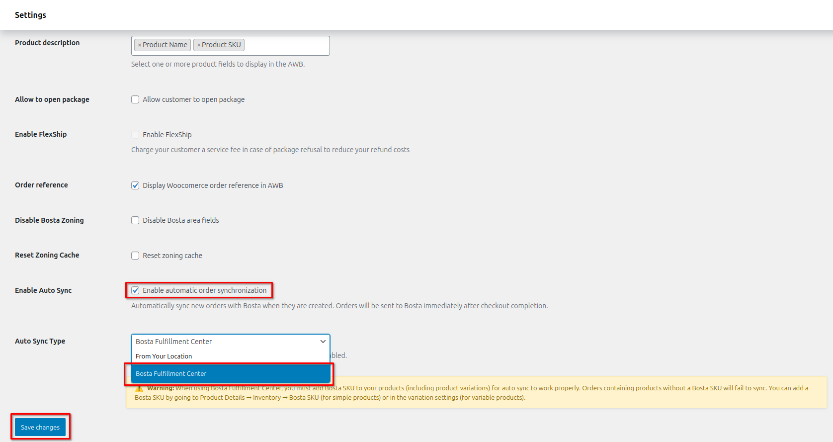This screenshot has height=442, width=833.
Task: Click the warning triangle icon
Action: click(x=139, y=388)
